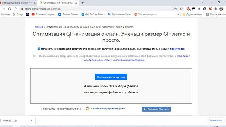
Task: Click 'Подпишись на нашу группу в ВК' text
Action: pos(61,109)
